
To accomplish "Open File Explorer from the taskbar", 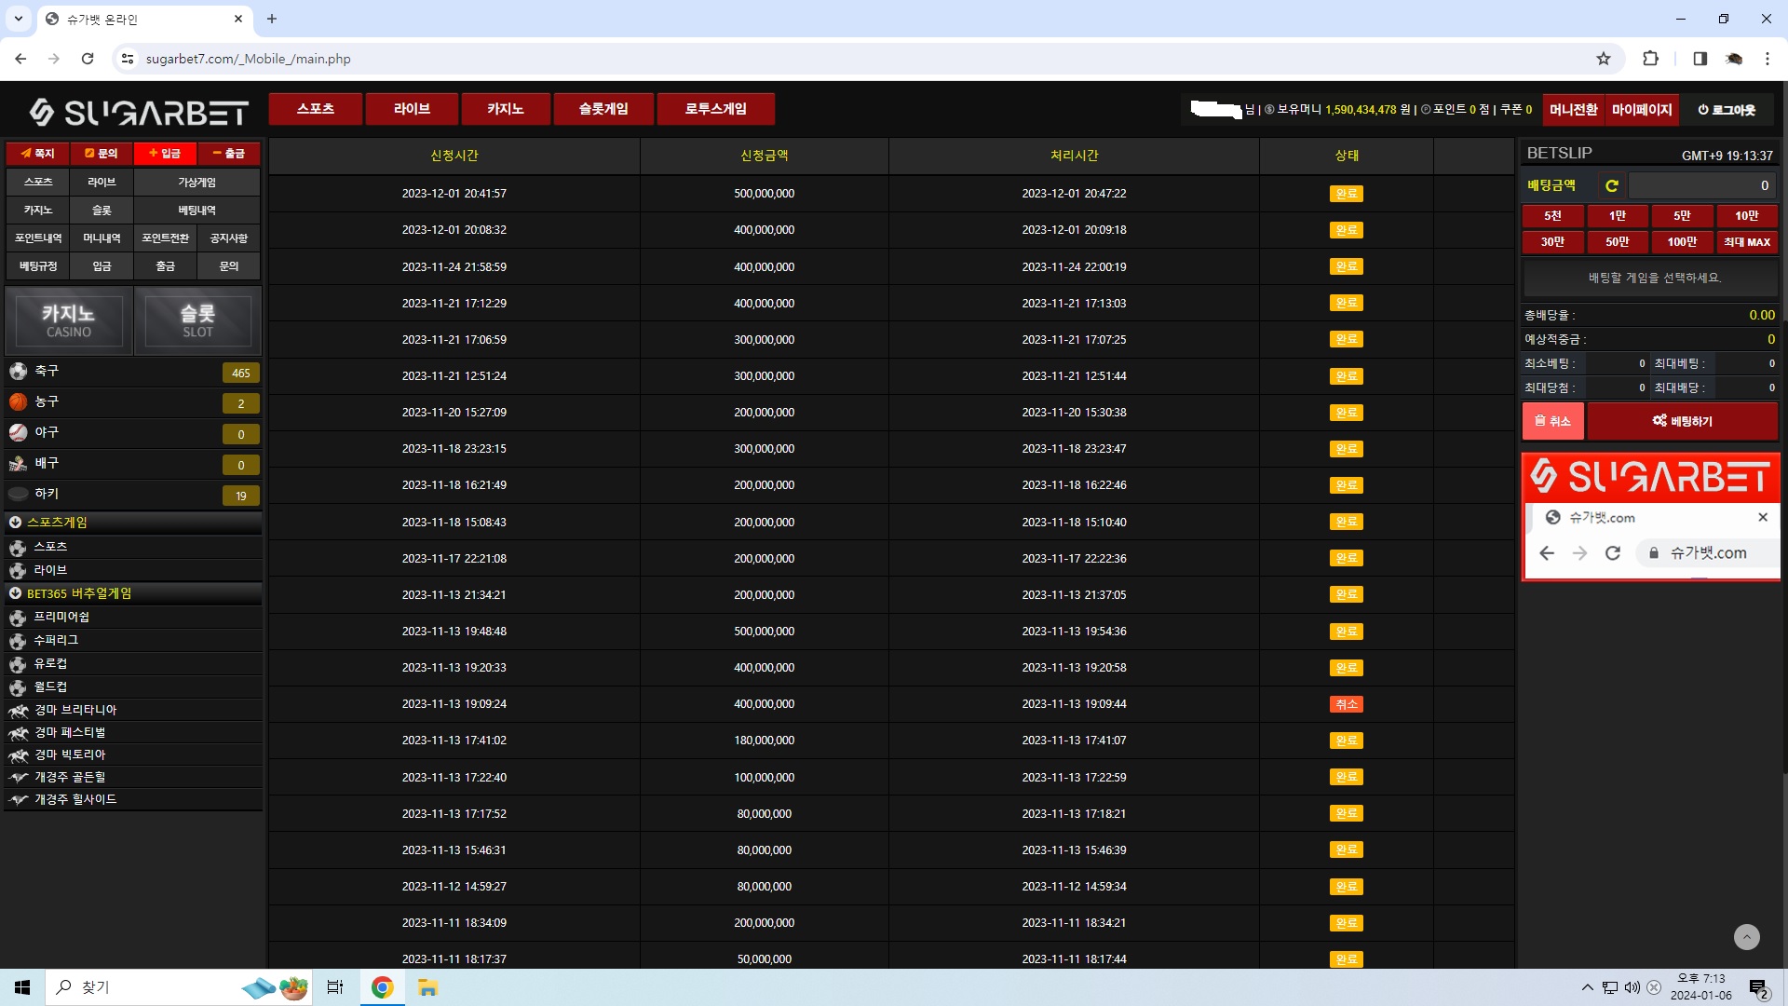I will [427, 987].
